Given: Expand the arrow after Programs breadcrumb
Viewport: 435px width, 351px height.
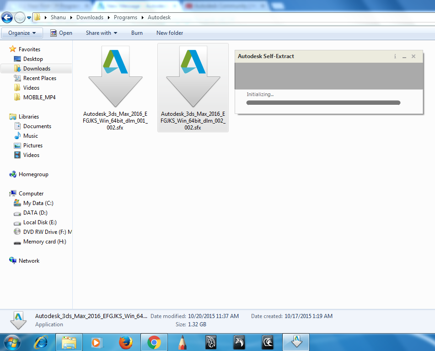Looking at the screenshot, I should (x=143, y=17).
